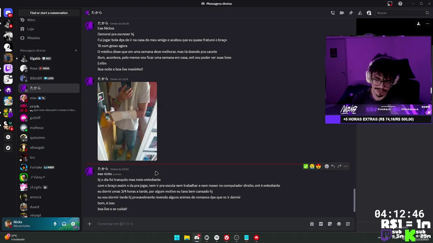
Task: Start a video call icon in header
Action: [342, 13]
